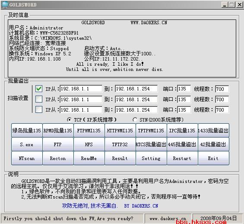The width and height of the screenshot is (244, 224).
Task: Click the 绿岛批量135 button
Action: point(27,131)
